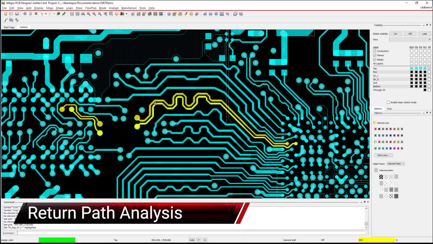
Task: Open the Manufacture menu
Action: (129, 8)
